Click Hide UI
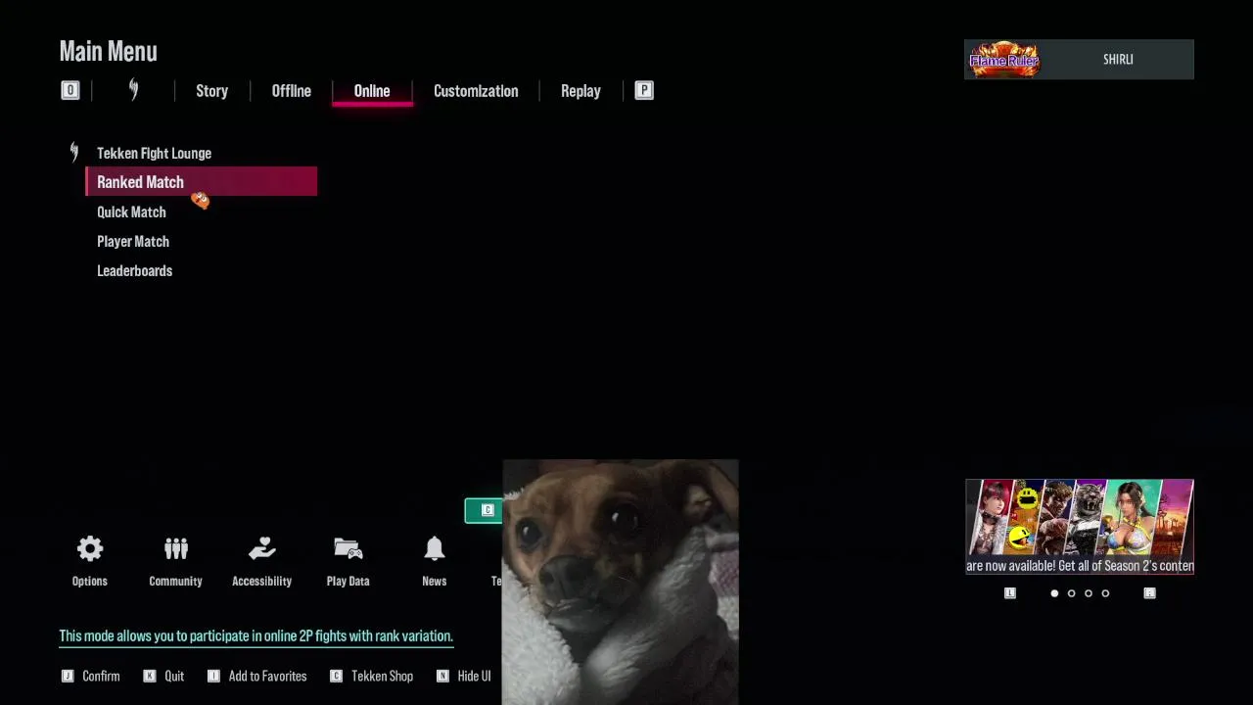 coord(474,676)
